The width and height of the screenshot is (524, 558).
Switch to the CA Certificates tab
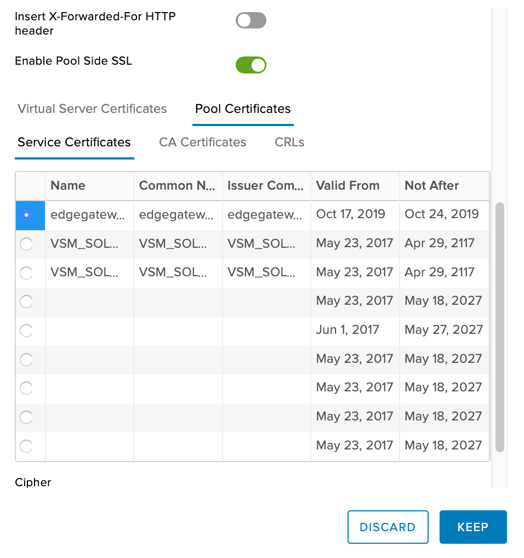point(202,142)
